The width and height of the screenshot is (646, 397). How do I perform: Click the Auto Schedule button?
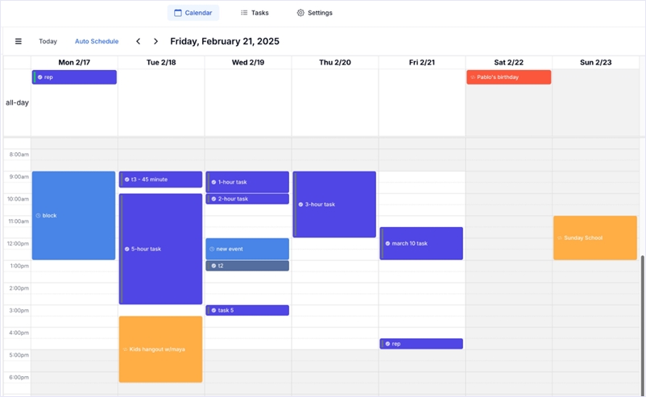[x=97, y=41]
